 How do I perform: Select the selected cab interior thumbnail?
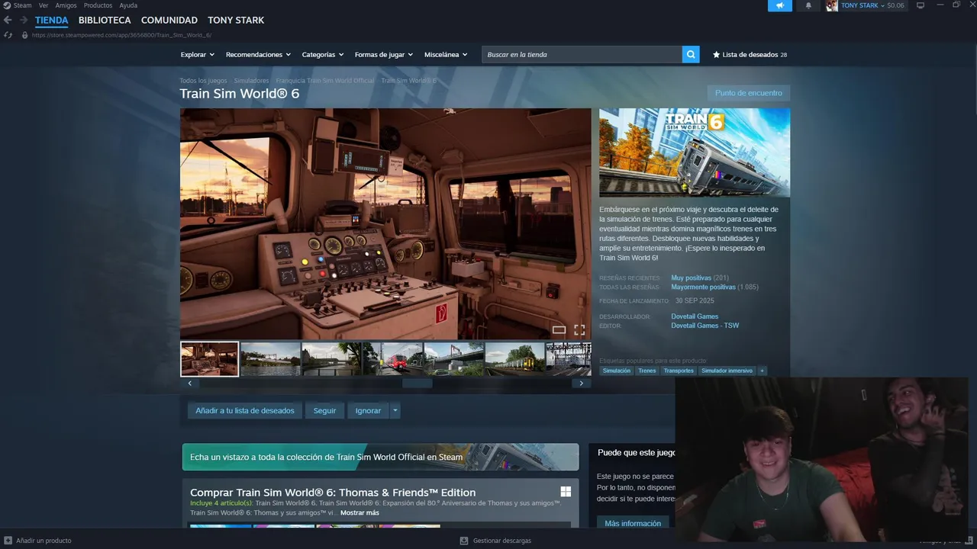(209, 358)
